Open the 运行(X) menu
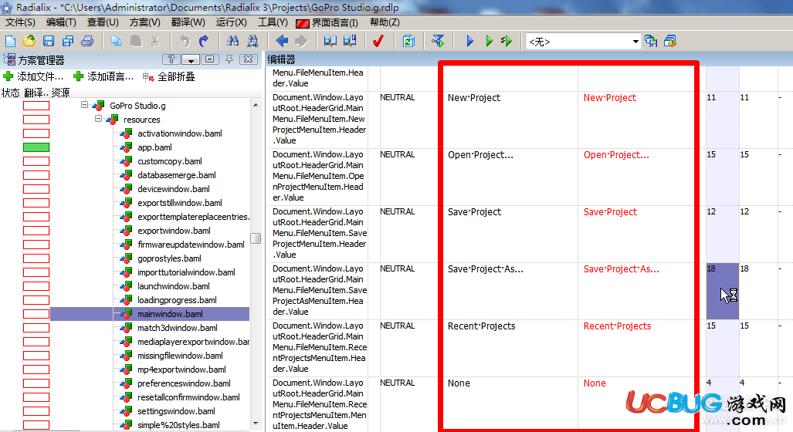 tap(231, 22)
